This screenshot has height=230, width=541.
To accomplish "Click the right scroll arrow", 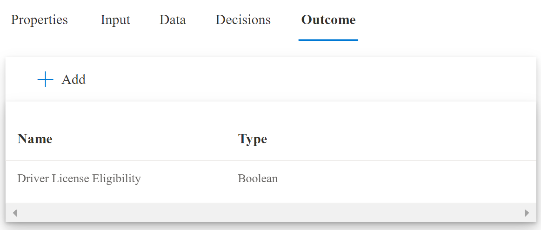I will coord(527,213).
